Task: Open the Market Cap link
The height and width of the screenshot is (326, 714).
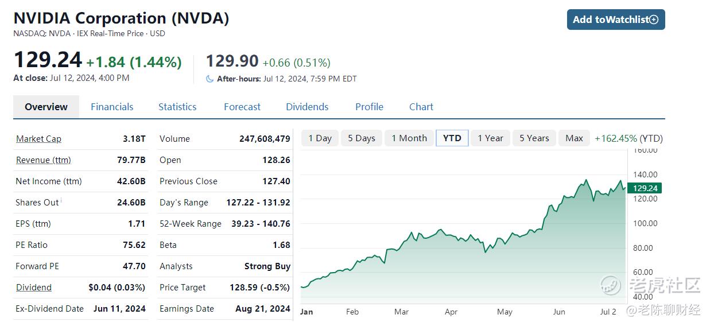Action: pyautogui.click(x=38, y=139)
